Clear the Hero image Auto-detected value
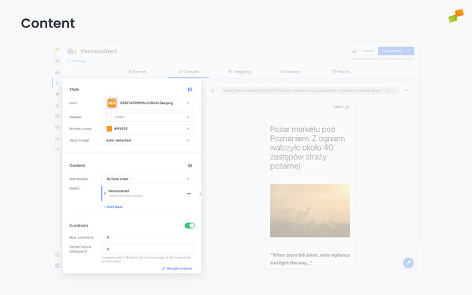This screenshot has width=472, height=295. 188,140
